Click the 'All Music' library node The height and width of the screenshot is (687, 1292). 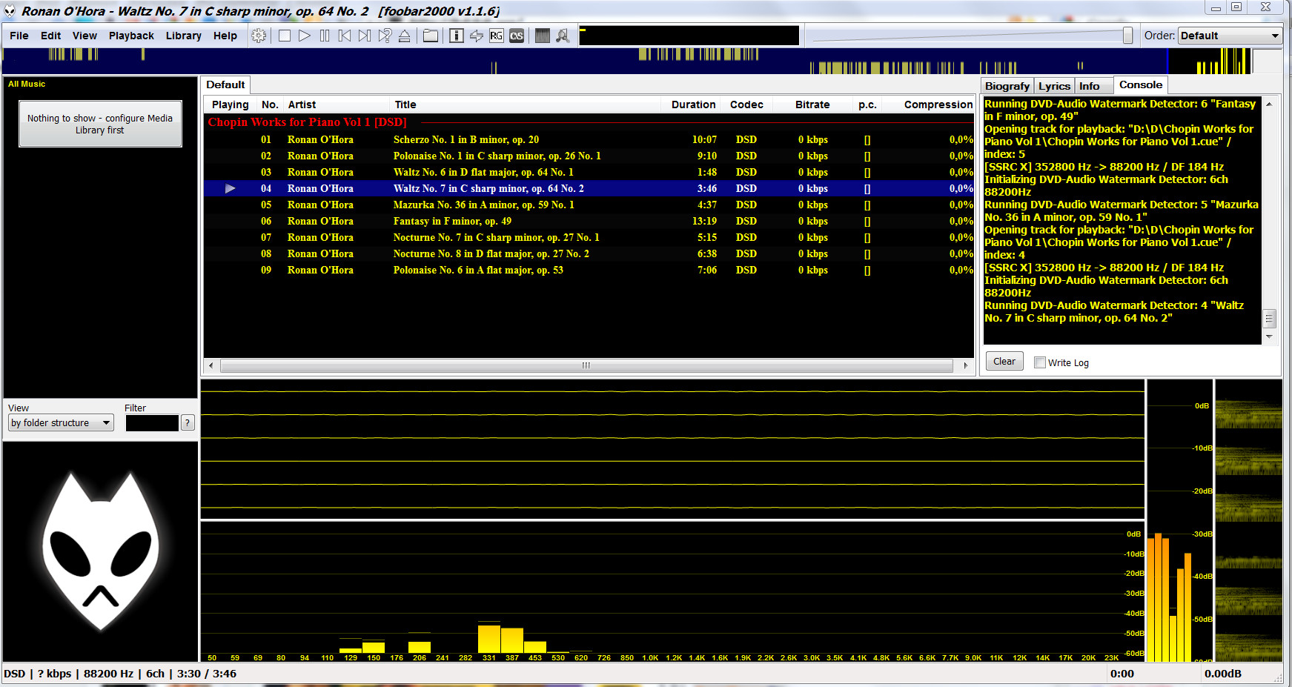pyautogui.click(x=27, y=84)
